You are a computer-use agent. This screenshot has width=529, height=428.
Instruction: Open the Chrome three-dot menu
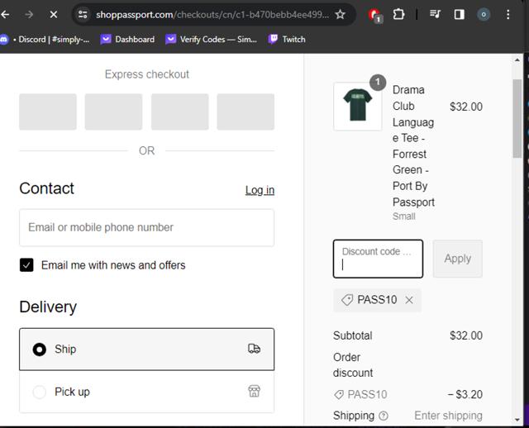click(508, 15)
